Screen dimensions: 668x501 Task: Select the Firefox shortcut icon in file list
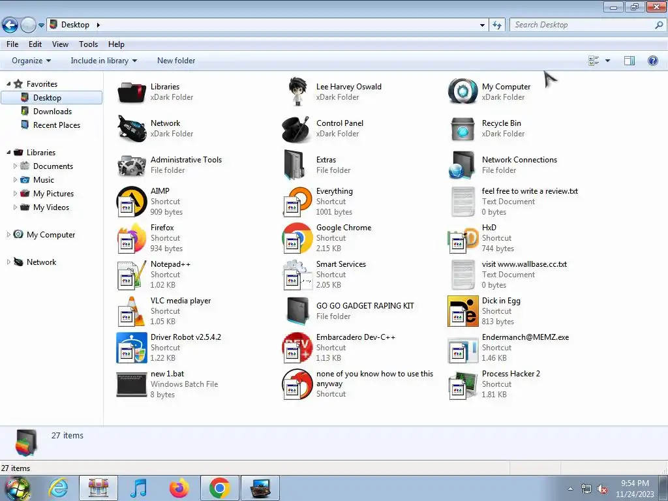(x=132, y=238)
